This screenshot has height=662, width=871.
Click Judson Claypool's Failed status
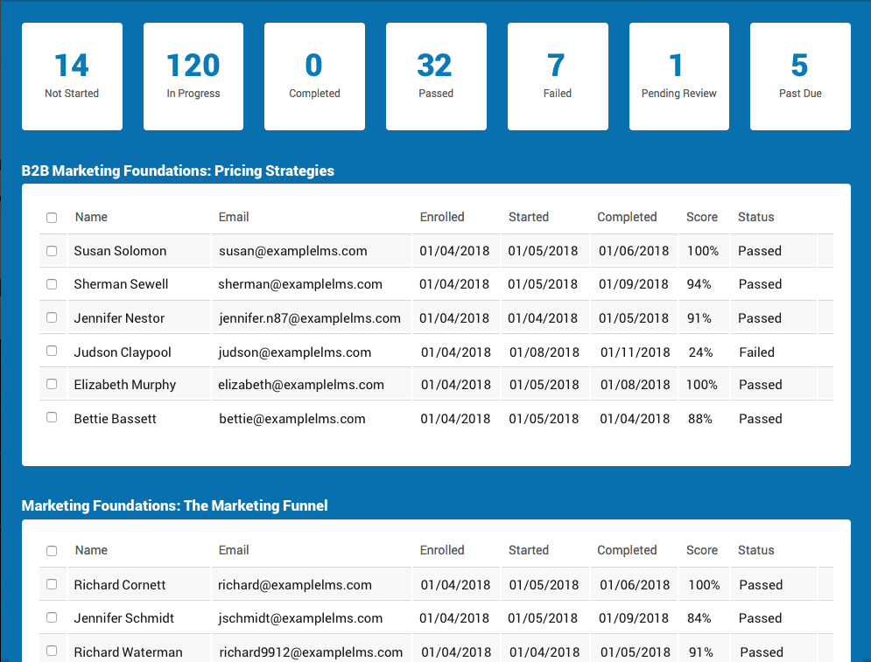click(756, 352)
